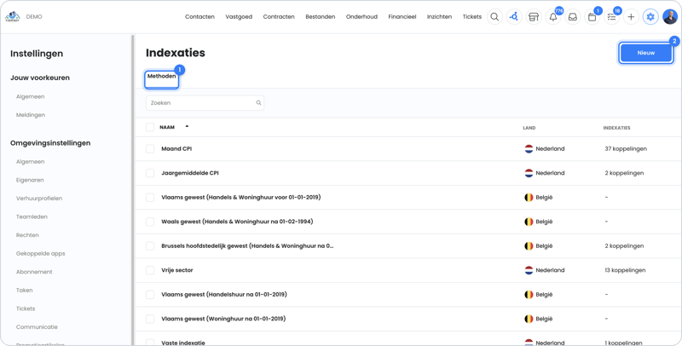Click the sidebar vertical scrollbar
This screenshot has width=682, height=346.
(133, 190)
